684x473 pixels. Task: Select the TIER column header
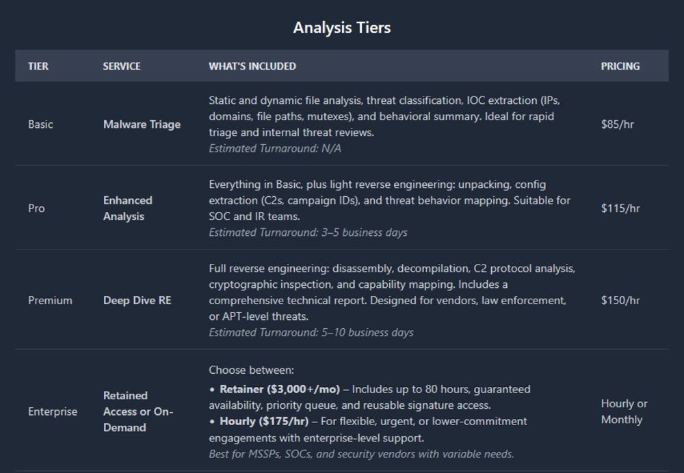point(38,66)
